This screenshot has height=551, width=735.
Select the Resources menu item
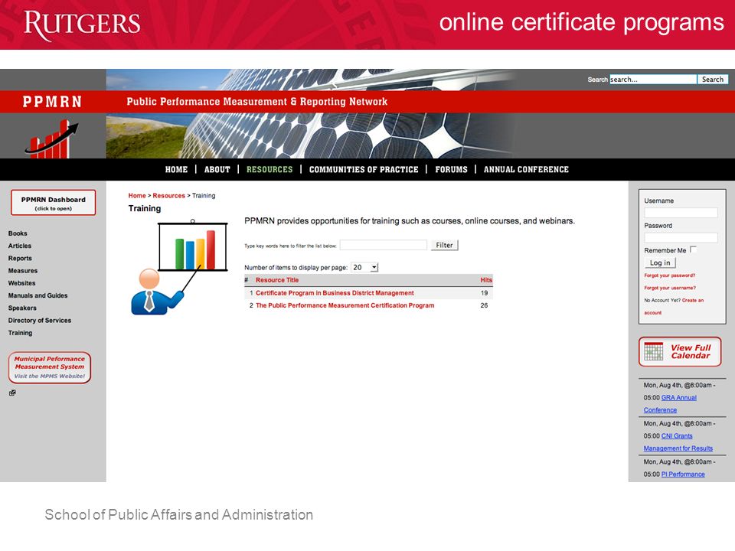click(269, 170)
